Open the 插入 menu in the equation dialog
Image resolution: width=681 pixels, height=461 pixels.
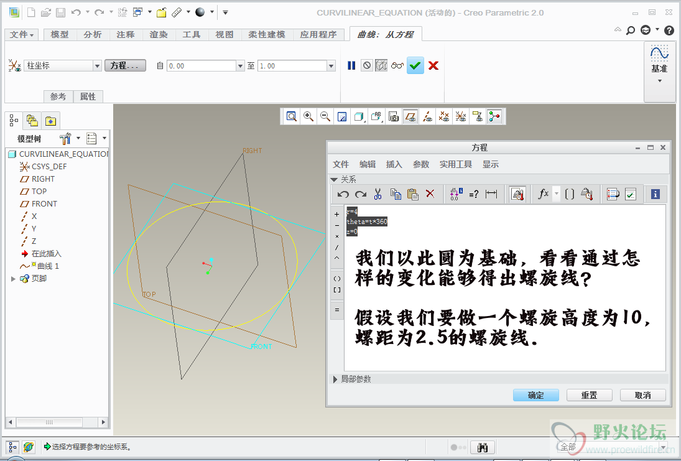(394, 164)
